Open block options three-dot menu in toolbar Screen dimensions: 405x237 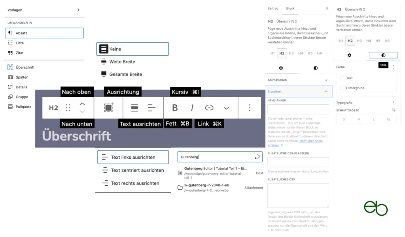point(250,108)
